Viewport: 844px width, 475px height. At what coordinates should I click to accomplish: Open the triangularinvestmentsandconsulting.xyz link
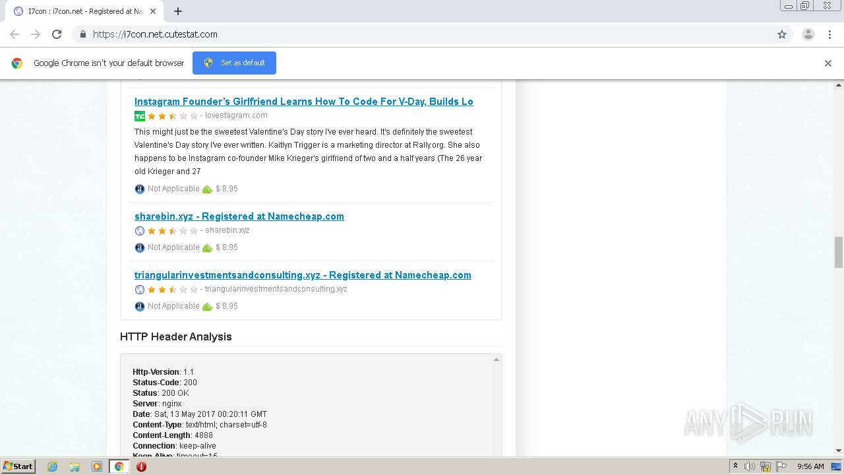(x=303, y=275)
